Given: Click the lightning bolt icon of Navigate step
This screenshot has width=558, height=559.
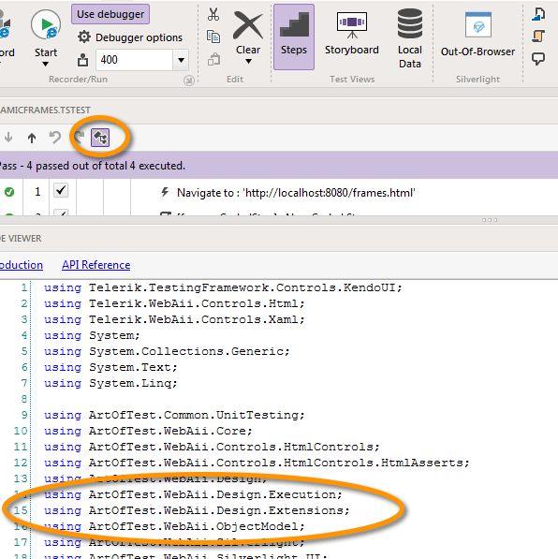Looking at the screenshot, I should point(165,192).
